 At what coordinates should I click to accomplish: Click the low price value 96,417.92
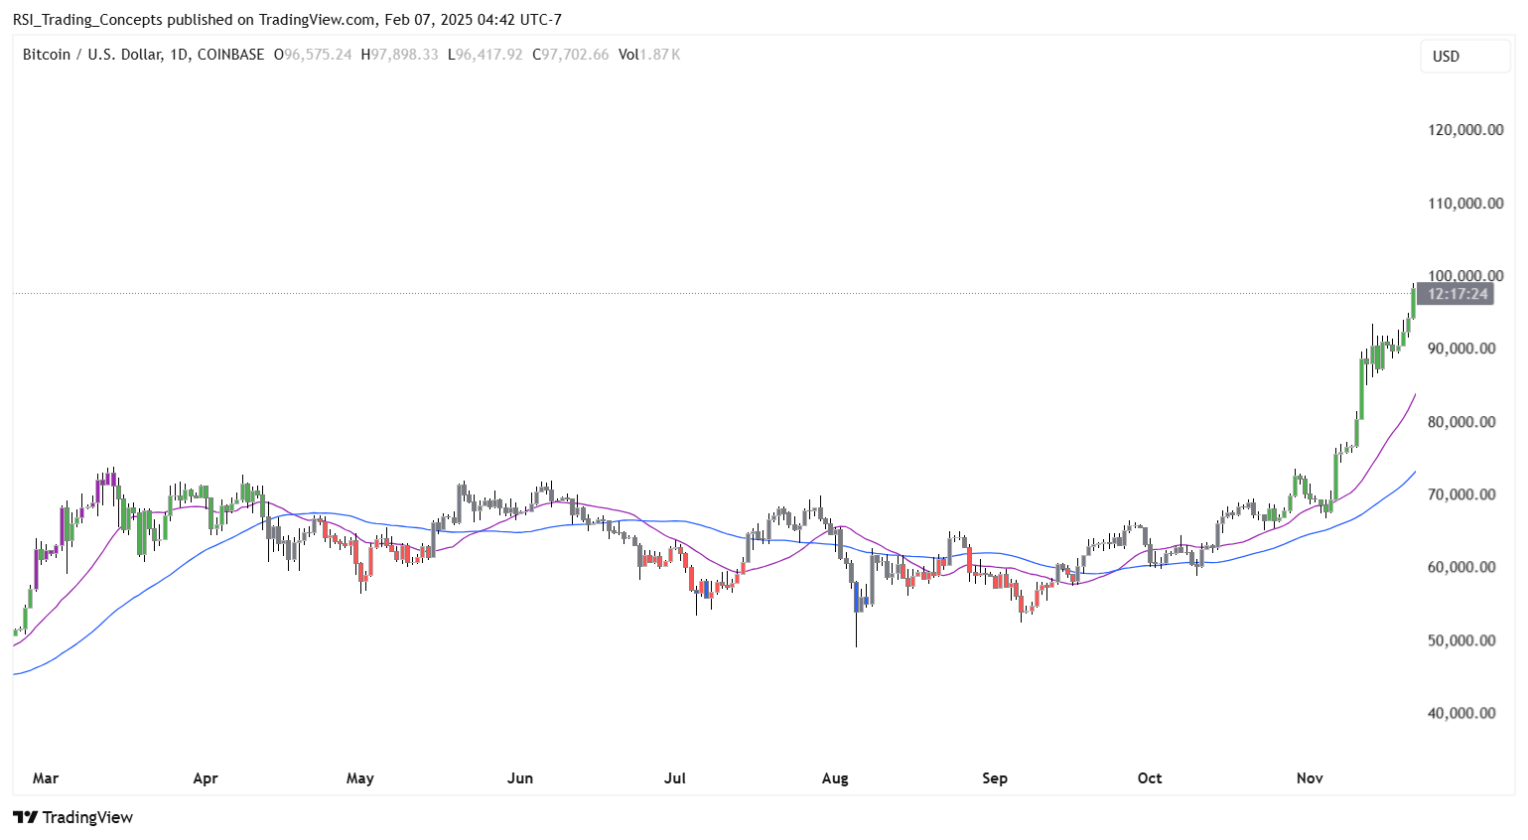(x=488, y=55)
